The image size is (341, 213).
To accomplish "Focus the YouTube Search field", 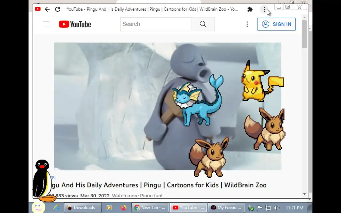I will pos(156,24).
